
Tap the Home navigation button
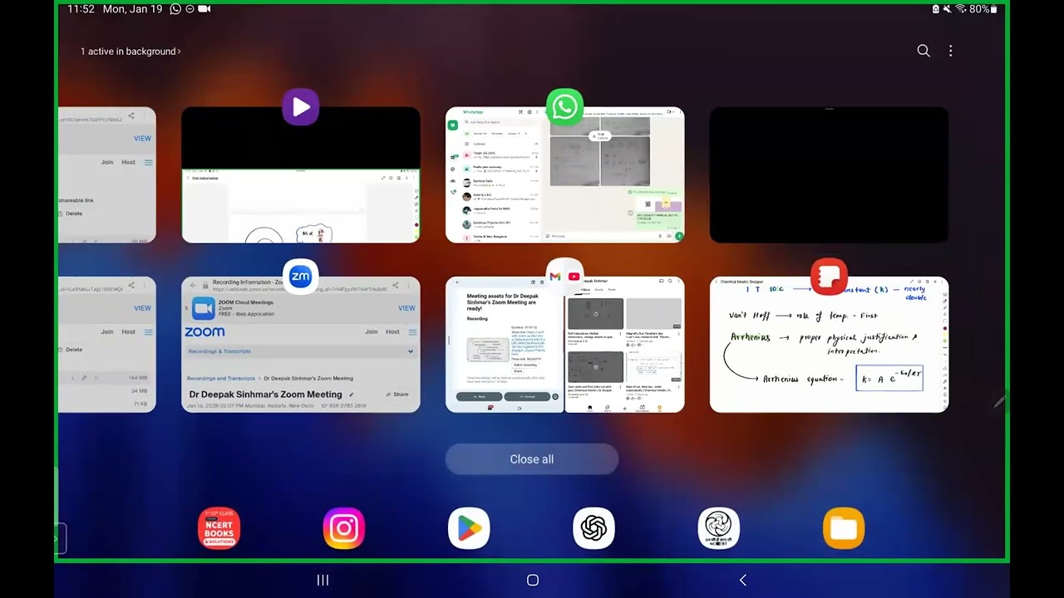click(533, 581)
